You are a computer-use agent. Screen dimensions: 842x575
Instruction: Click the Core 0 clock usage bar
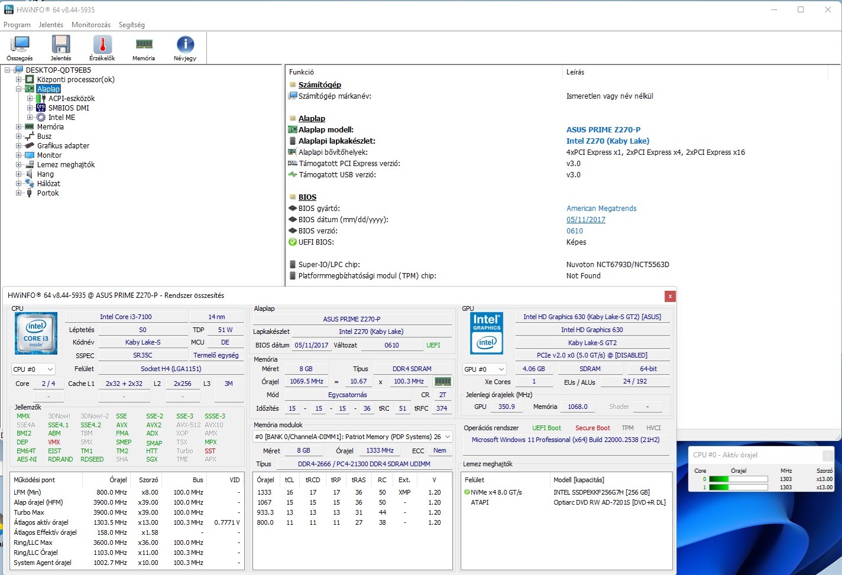pyautogui.click(x=738, y=479)
